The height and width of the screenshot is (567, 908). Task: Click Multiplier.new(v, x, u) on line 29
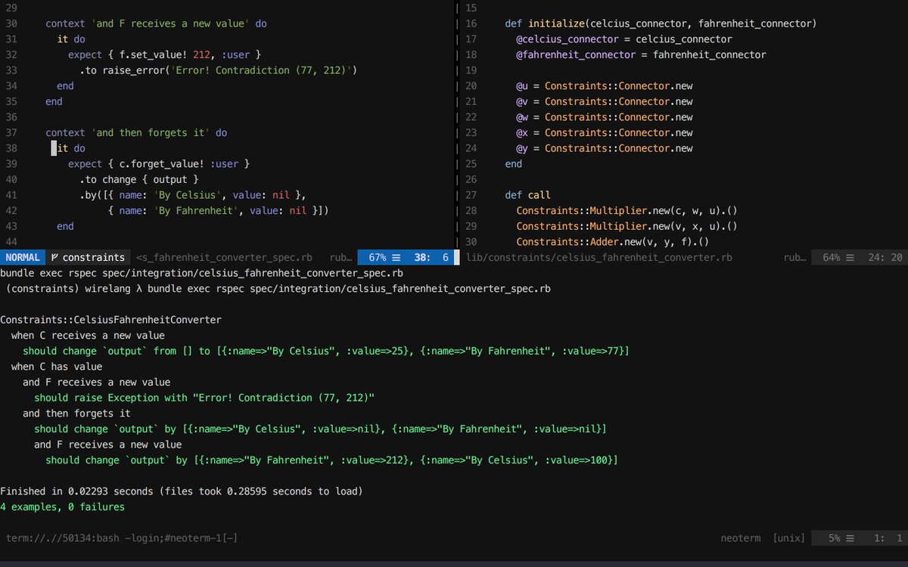[x=655, y=226]
